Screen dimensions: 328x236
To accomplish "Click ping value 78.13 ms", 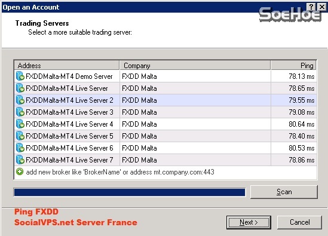I will [x=302, y=76].
